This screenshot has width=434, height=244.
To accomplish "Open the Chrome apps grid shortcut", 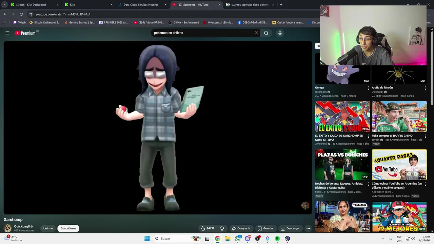I will point(4,23).
